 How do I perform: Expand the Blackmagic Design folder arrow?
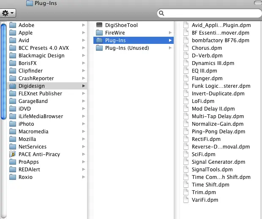pyautogui.click(x=84, y=56)
